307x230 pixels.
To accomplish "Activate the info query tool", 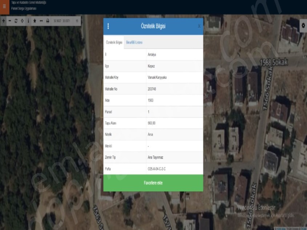I will 28,21.
